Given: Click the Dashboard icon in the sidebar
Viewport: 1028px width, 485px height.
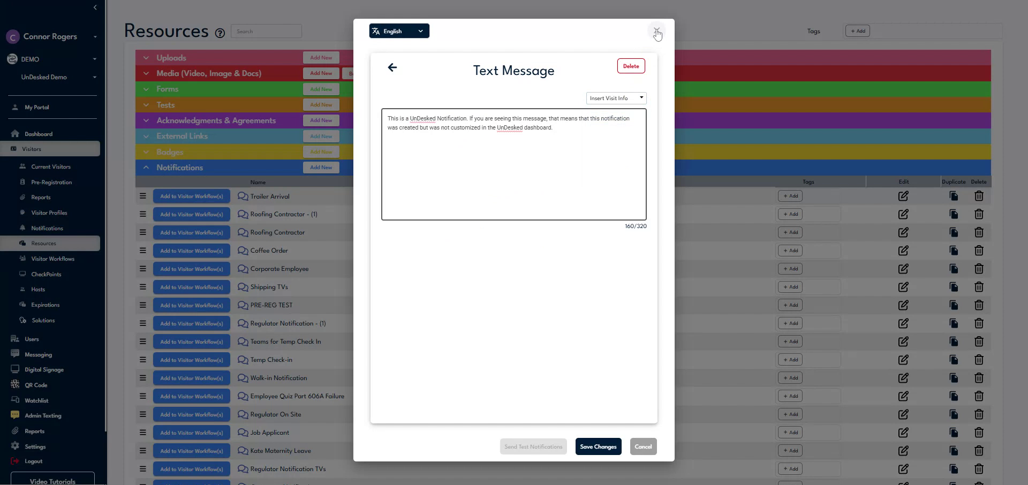Looking at the screenshot, I should [14, 133].
